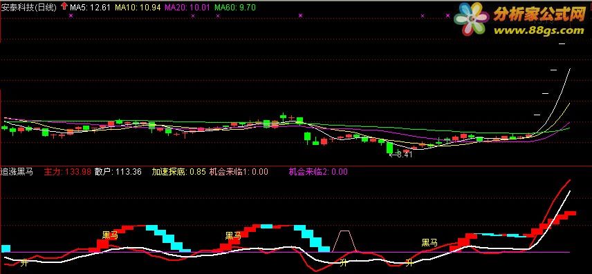592x274 pixels.
Task: Select the 主力: 133.98 value label
Action: [68, 172]
